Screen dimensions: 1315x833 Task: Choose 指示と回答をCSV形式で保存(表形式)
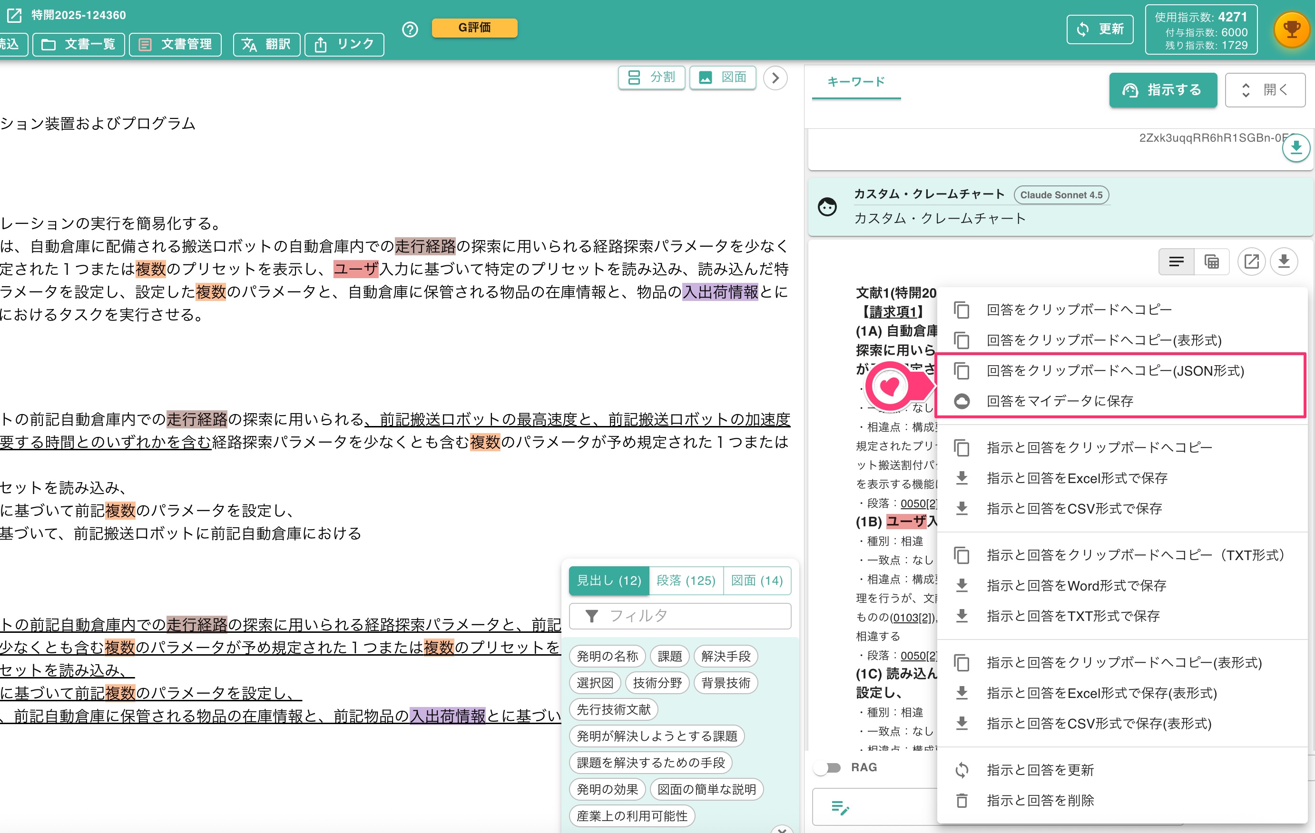1122,724
